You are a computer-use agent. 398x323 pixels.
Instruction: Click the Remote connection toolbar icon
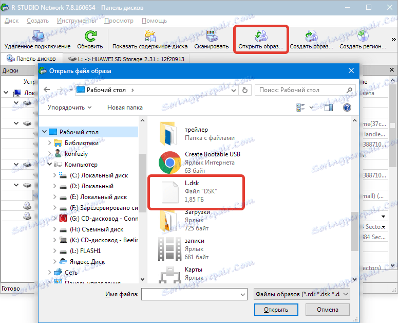38,36
